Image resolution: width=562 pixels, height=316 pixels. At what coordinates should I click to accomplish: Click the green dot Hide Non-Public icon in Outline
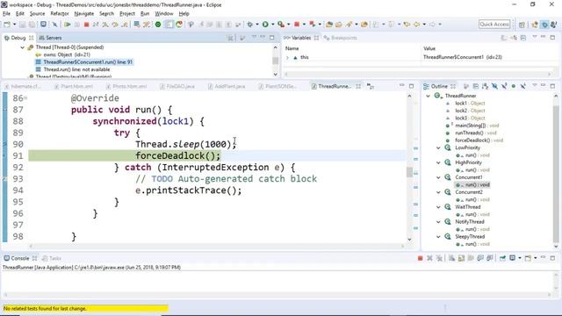[513, 86]
